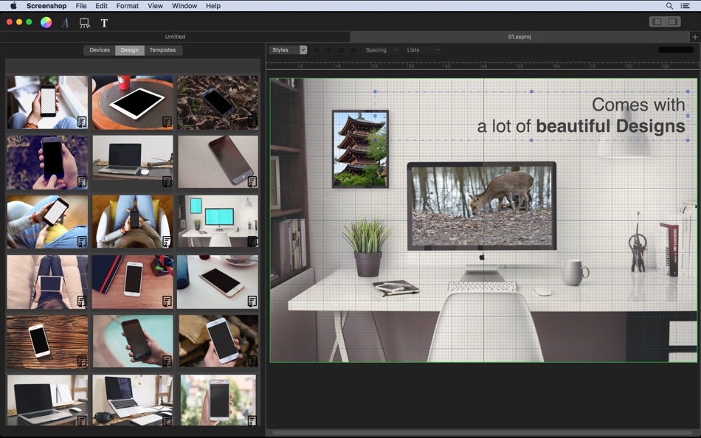
Task: Select open laptop with mouse design
Action: pos(47,400)
